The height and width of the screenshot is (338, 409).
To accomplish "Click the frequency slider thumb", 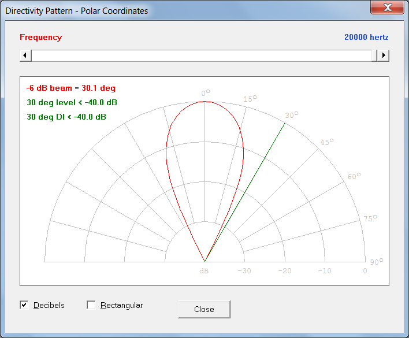I will 374,55.
